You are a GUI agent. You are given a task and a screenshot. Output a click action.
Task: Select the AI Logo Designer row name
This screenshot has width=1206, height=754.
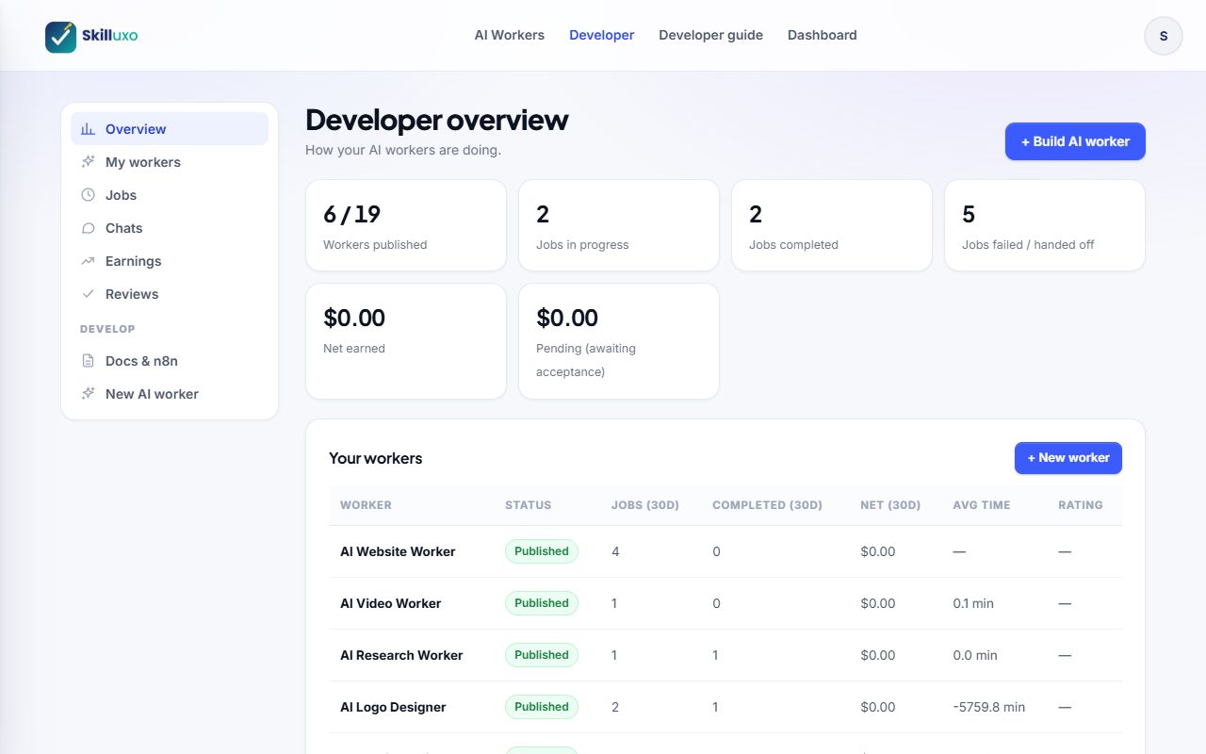(x=393, y=707)
